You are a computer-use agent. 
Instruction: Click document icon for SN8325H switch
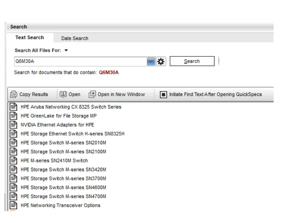pyautogui.click(x=13, y=134)
